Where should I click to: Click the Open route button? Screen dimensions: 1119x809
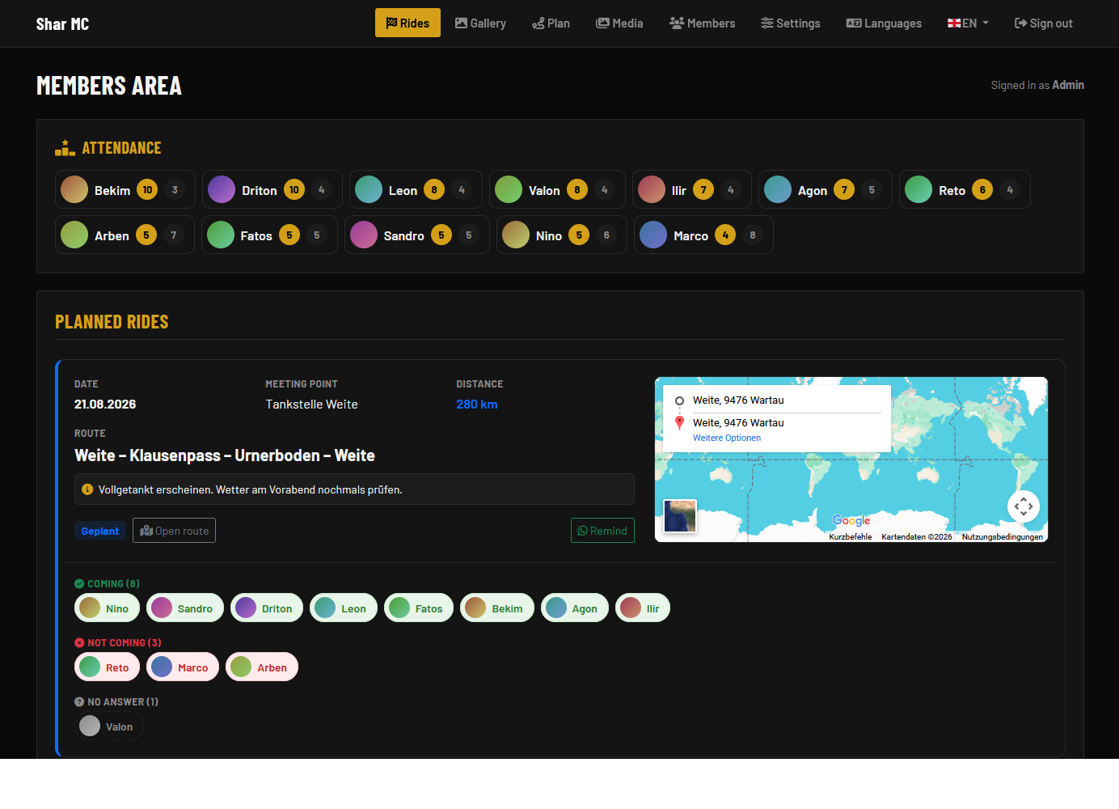click(174, 531)
